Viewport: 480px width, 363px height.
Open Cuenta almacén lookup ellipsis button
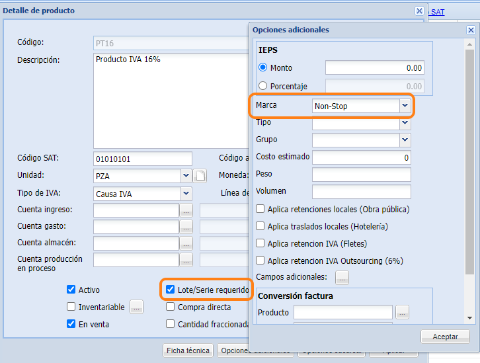[186, 243]
